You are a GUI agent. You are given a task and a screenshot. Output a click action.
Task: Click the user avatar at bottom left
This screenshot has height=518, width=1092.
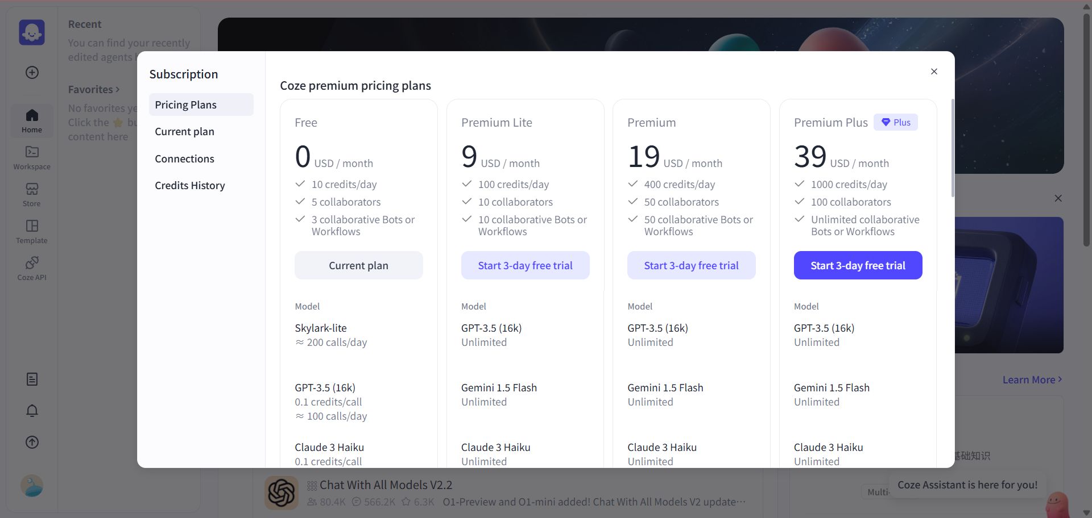click(x=32, y=486)
